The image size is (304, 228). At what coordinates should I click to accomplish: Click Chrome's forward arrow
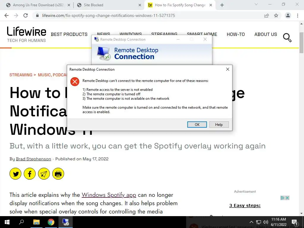click(x=16, y=15)
